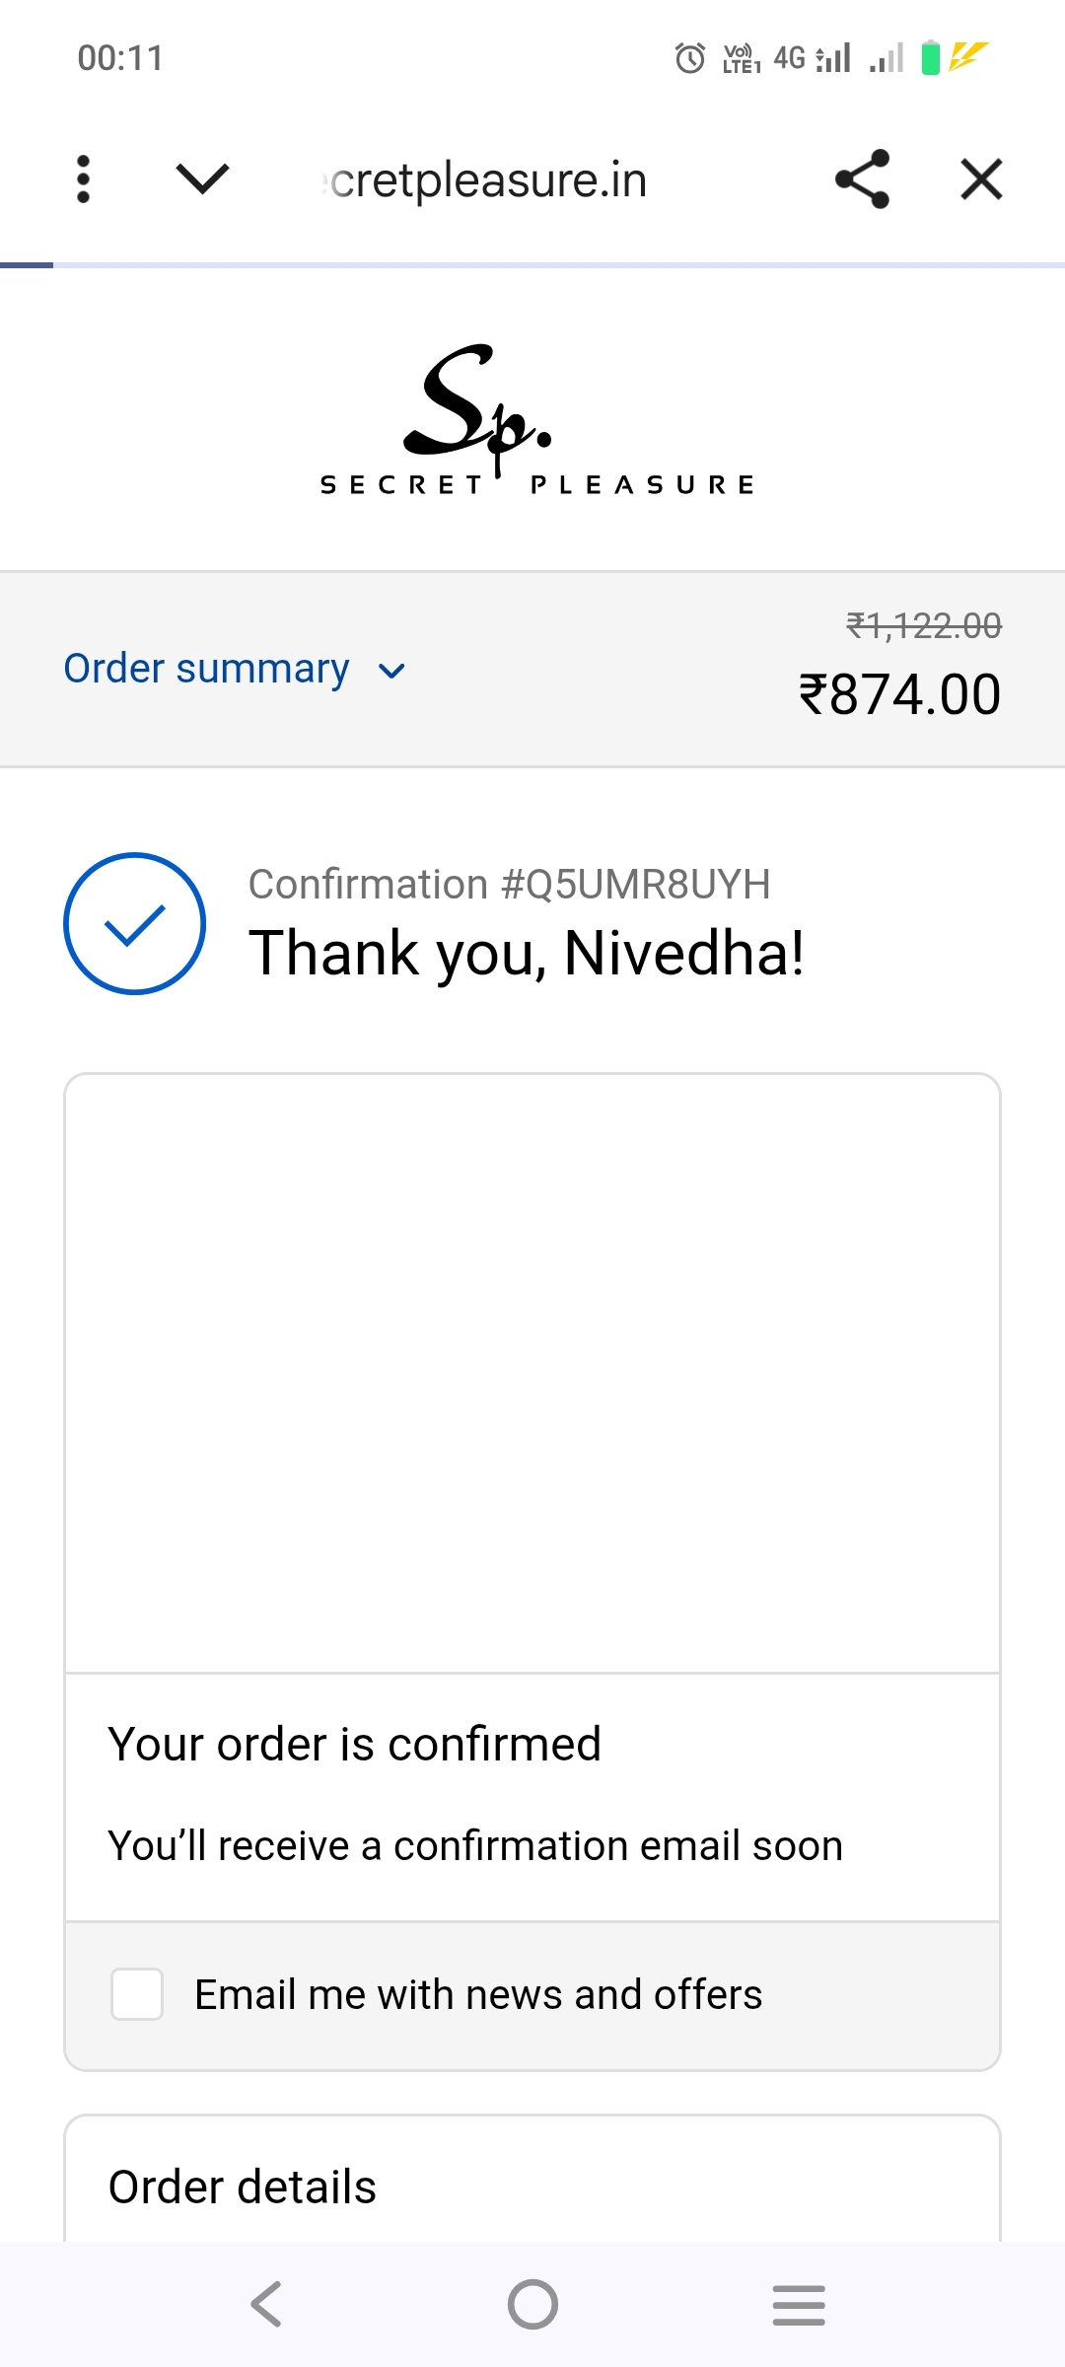Tap confirmation number #Q5UMR8UYH

point(509,885)
